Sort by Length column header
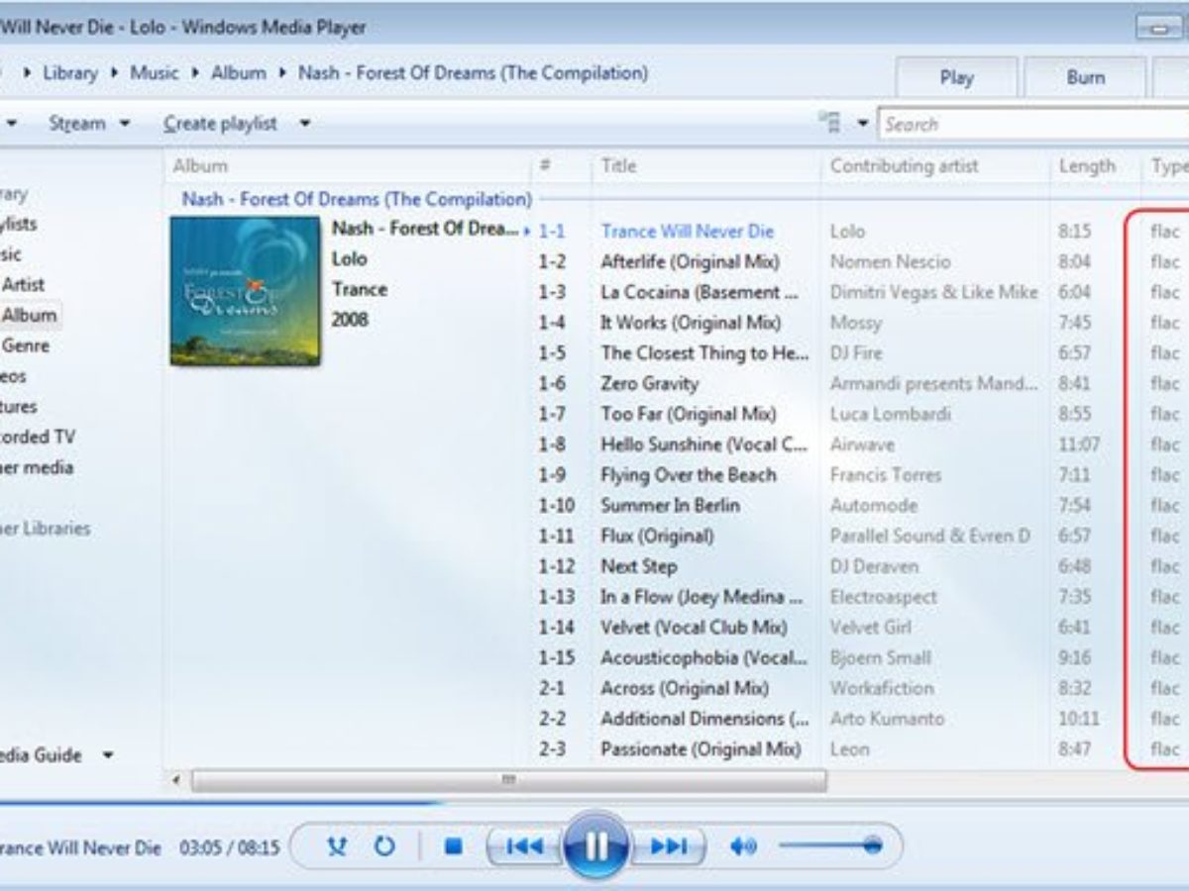 click(1087, 165)
